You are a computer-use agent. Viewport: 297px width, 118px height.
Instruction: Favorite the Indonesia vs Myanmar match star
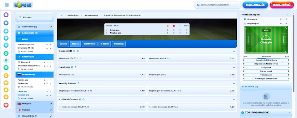[x=19, y=51]
